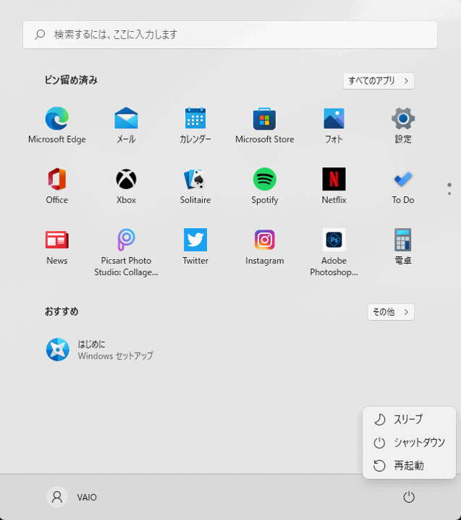Click the search box 検索するには

click(230, 35)
